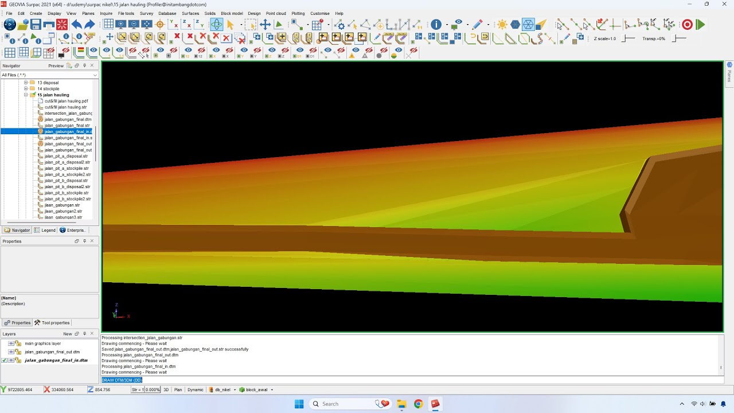
Task: Click New in the Layers panel
Action: [x=68, y=334]
